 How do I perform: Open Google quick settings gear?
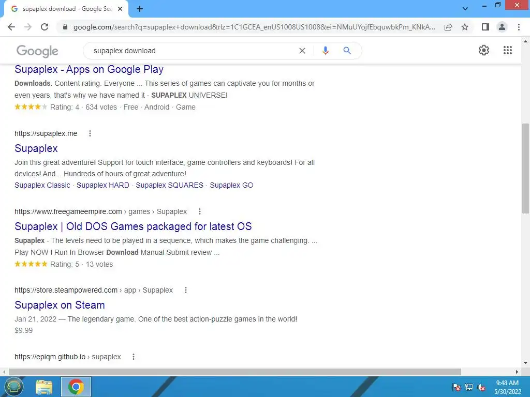click(484, 50)
